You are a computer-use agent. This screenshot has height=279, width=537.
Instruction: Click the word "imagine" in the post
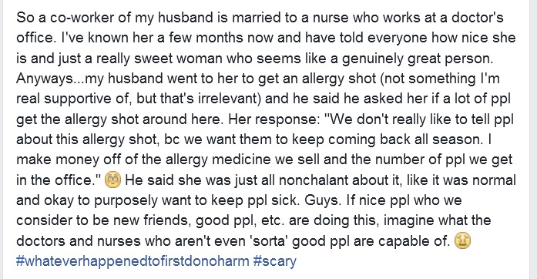pyautogui.click(x=408, y=220)
